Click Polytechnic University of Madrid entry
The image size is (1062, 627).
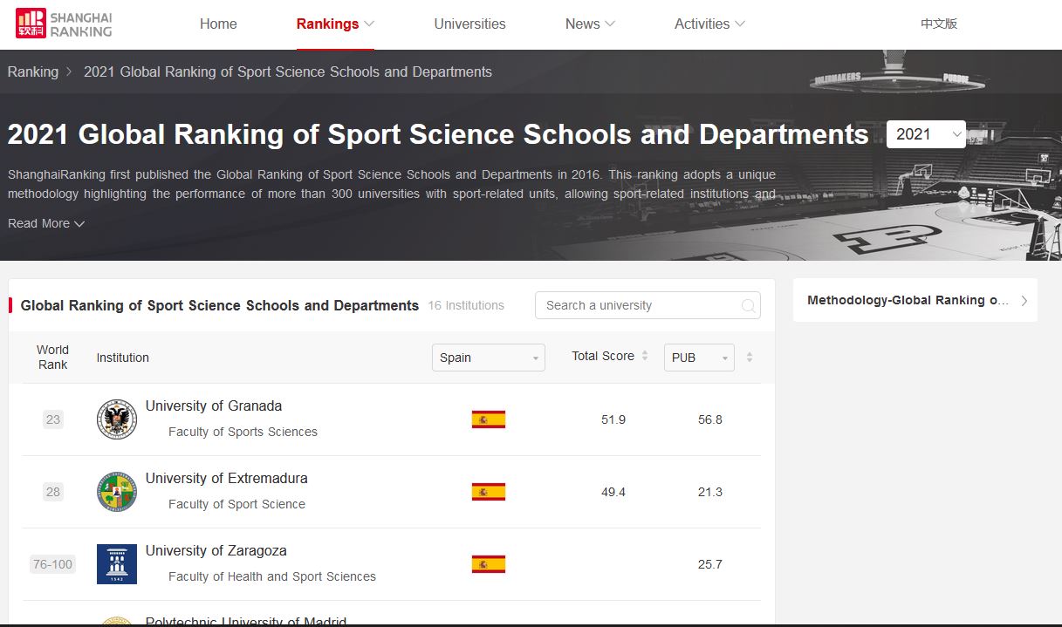[246, 622]
